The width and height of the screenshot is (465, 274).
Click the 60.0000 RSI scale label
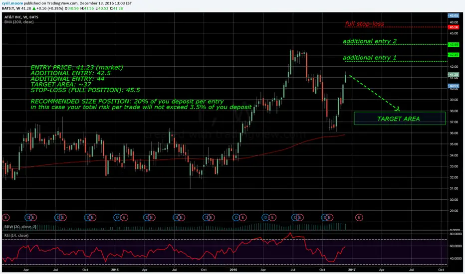455,246
